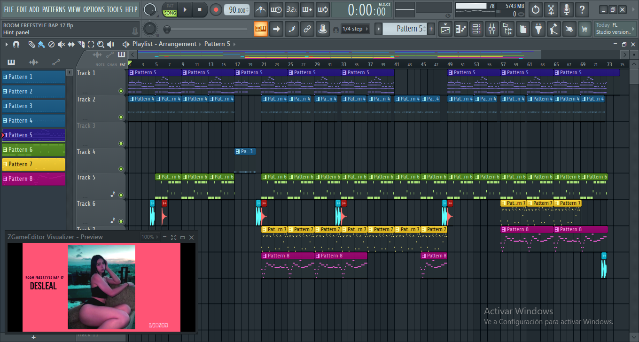The image size is (639, 342).
Task: Toggle typing keyboard to piano button
Action: click(x=261, y=29)
